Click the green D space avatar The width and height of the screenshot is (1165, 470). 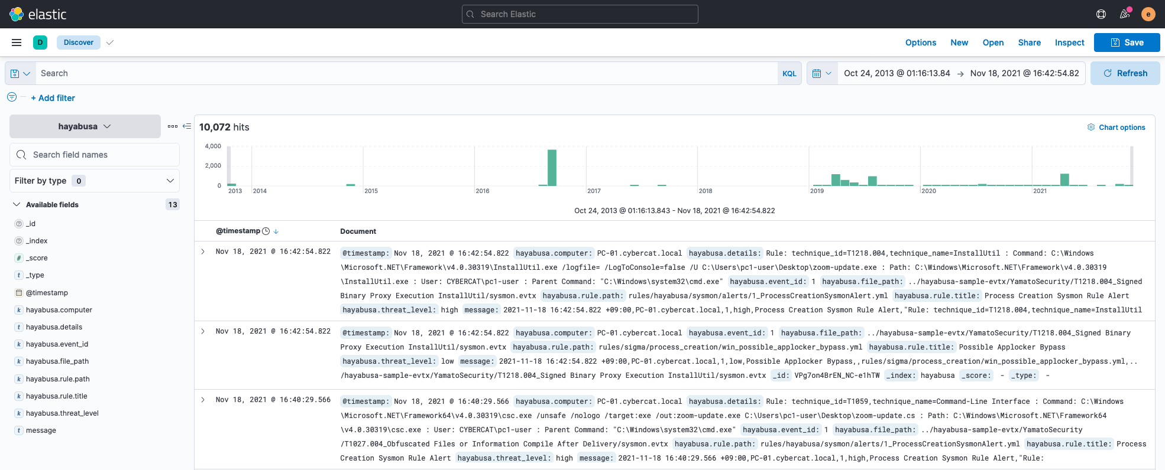coord(40,43)
